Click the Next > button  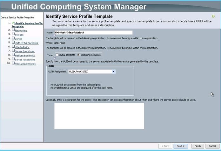(x=181, y=146)
